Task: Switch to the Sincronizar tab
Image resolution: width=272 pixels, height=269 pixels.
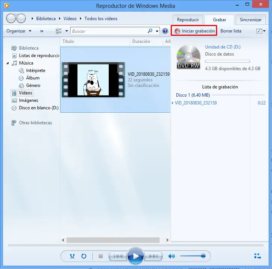Action: (x=251, y=19)
